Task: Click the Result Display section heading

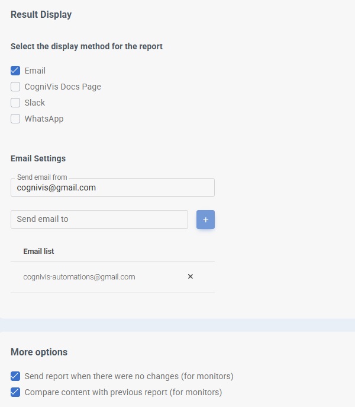Action: pos(41,14)
